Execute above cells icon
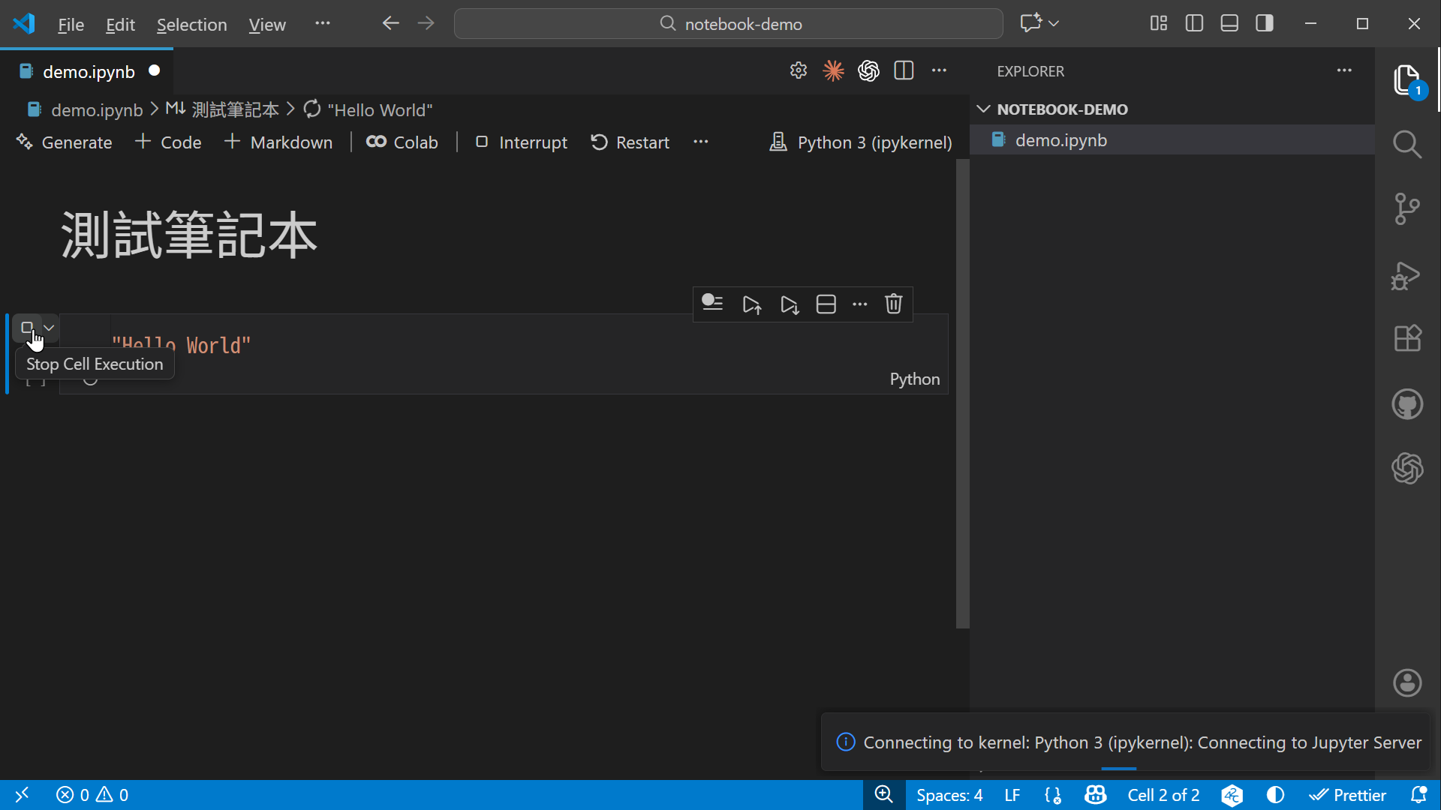 point(751,304)
